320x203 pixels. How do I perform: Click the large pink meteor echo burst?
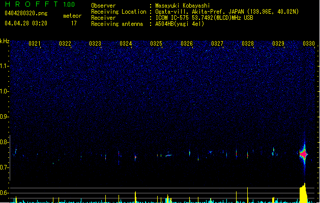coord(304,154)
